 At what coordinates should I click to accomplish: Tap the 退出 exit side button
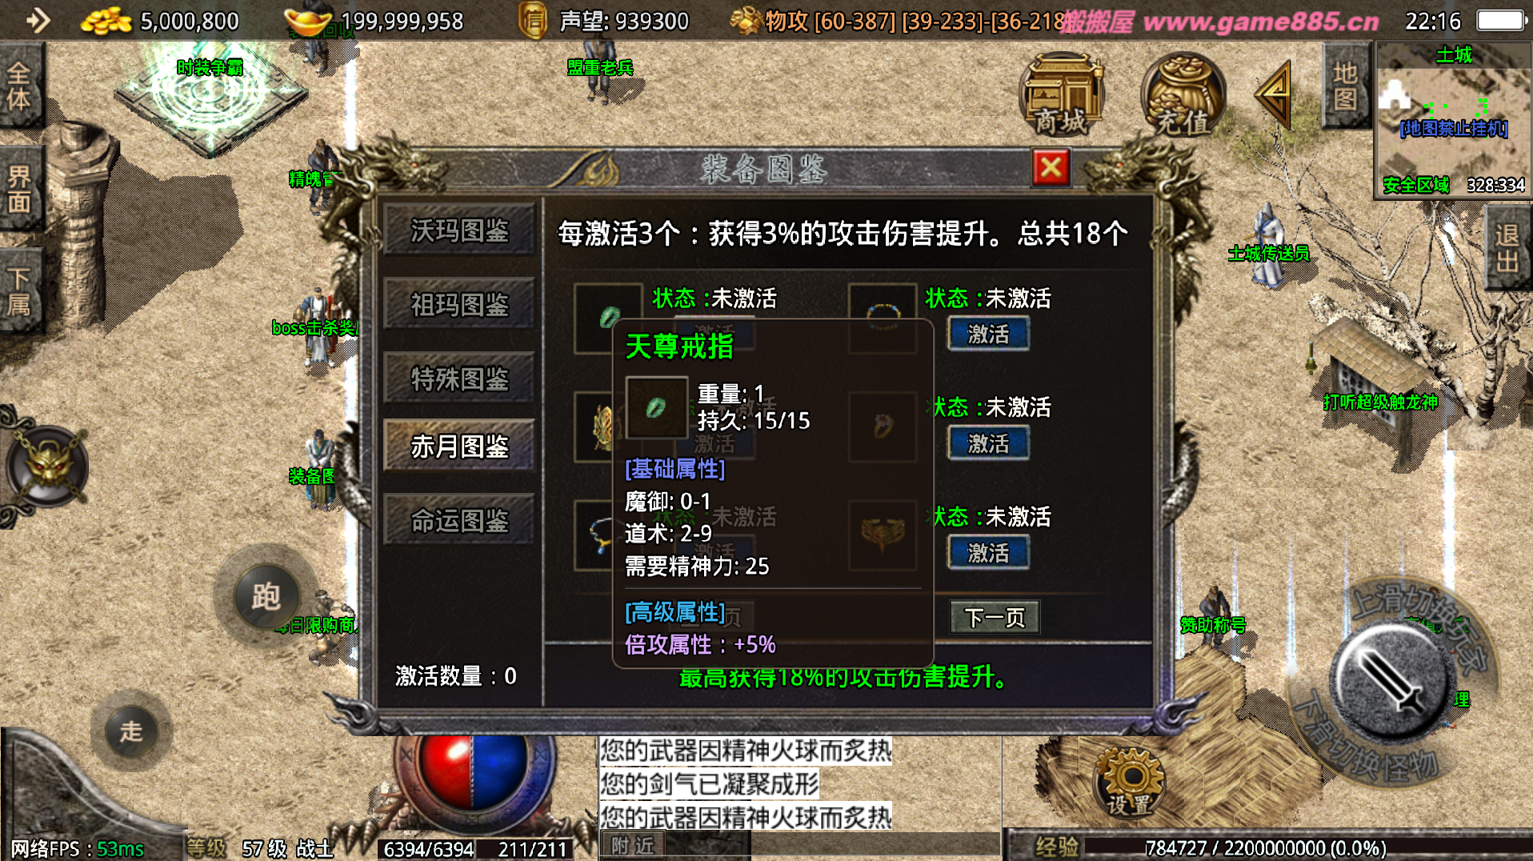coord(1507,248)
